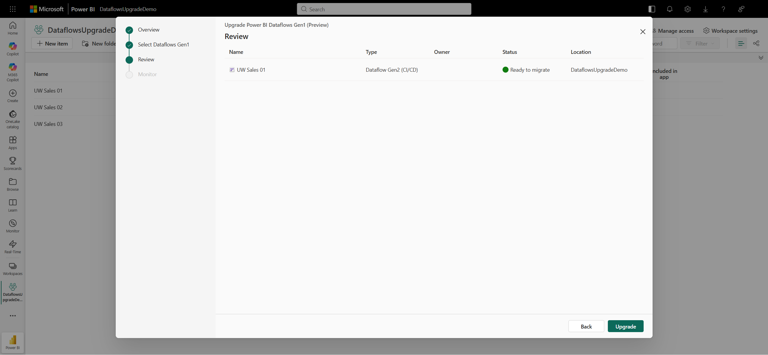Viewport: 768px width, 355px height.
Task: Sort by Owner column header
Action: pyautogui.click(x=442, y=52)
